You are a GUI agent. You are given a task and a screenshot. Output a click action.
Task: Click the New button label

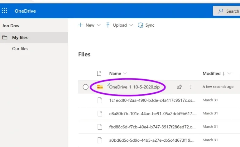[x=90, y=25]
